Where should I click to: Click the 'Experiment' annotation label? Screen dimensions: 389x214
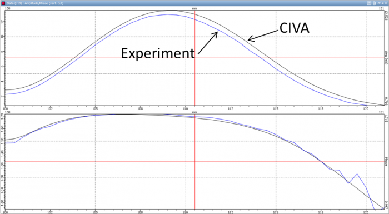pyautogui.click(x=158, y=53)
